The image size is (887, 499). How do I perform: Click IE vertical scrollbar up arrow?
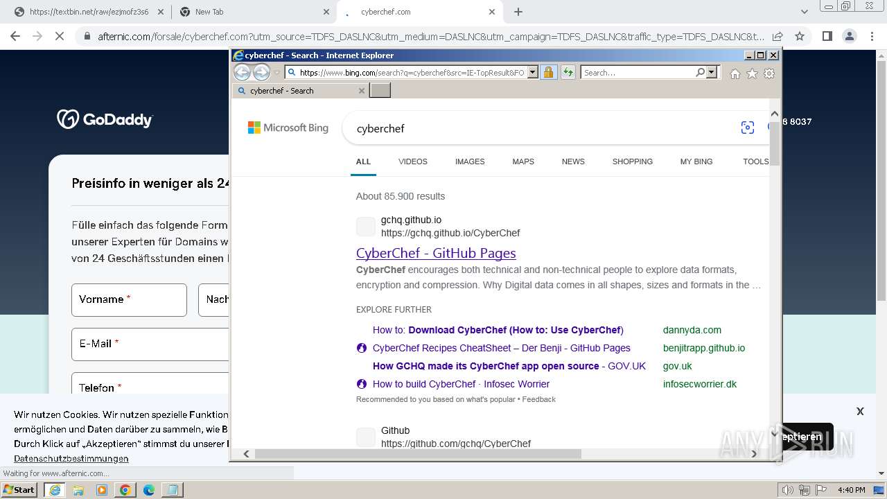(775, 114)
